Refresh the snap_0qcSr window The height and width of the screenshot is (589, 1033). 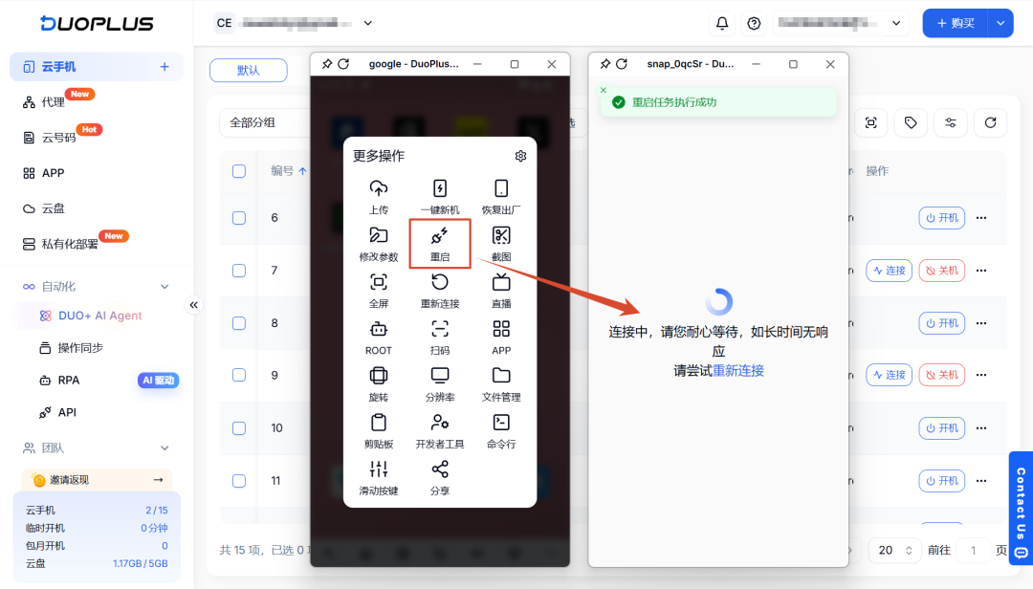click(622, 64)
